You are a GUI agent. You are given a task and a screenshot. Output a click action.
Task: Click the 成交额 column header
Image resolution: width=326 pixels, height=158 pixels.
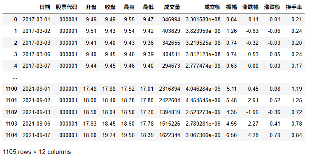212,7
